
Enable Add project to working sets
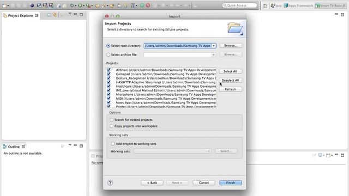pos(113,144)
